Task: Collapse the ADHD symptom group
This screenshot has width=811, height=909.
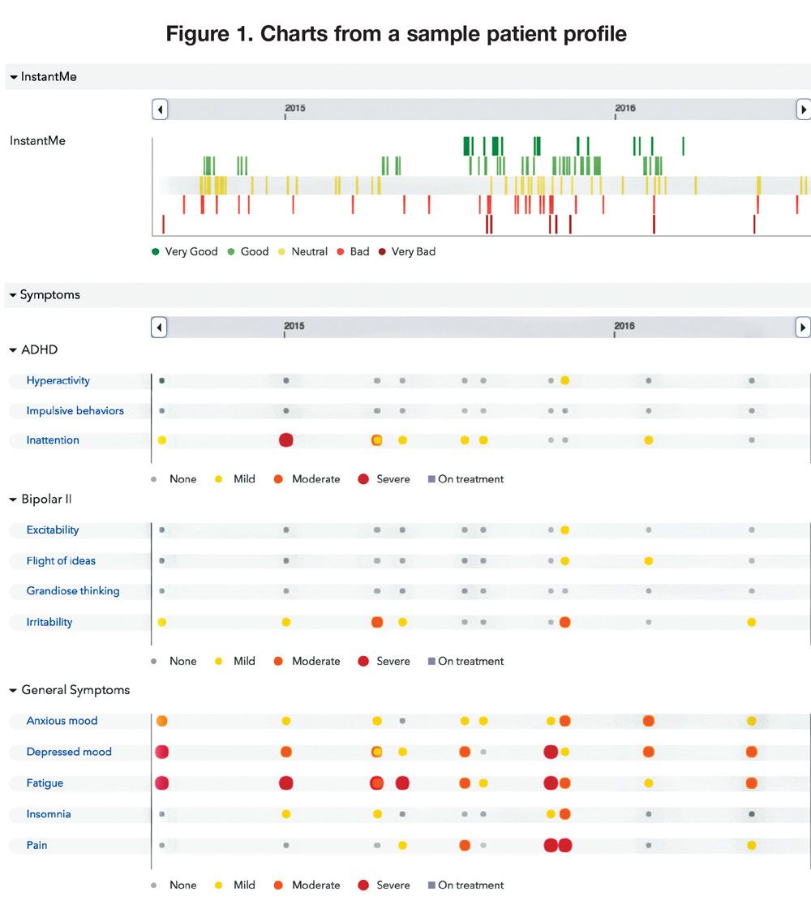Action: pos(33,349)
